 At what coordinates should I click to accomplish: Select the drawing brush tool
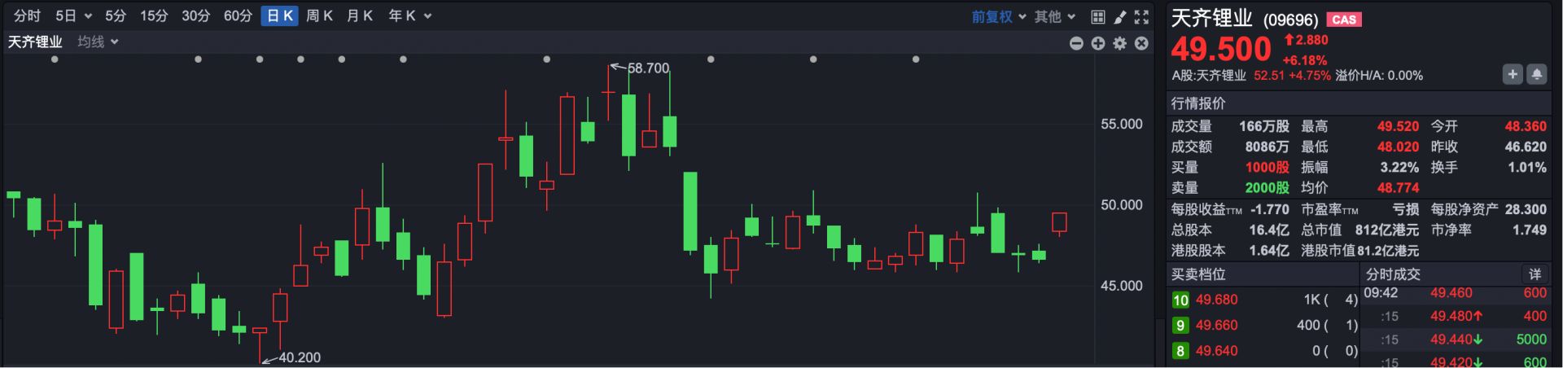[x=1120, y=16]
